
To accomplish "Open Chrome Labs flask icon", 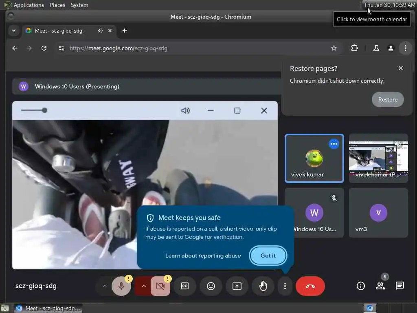I will tap(376, 48).
